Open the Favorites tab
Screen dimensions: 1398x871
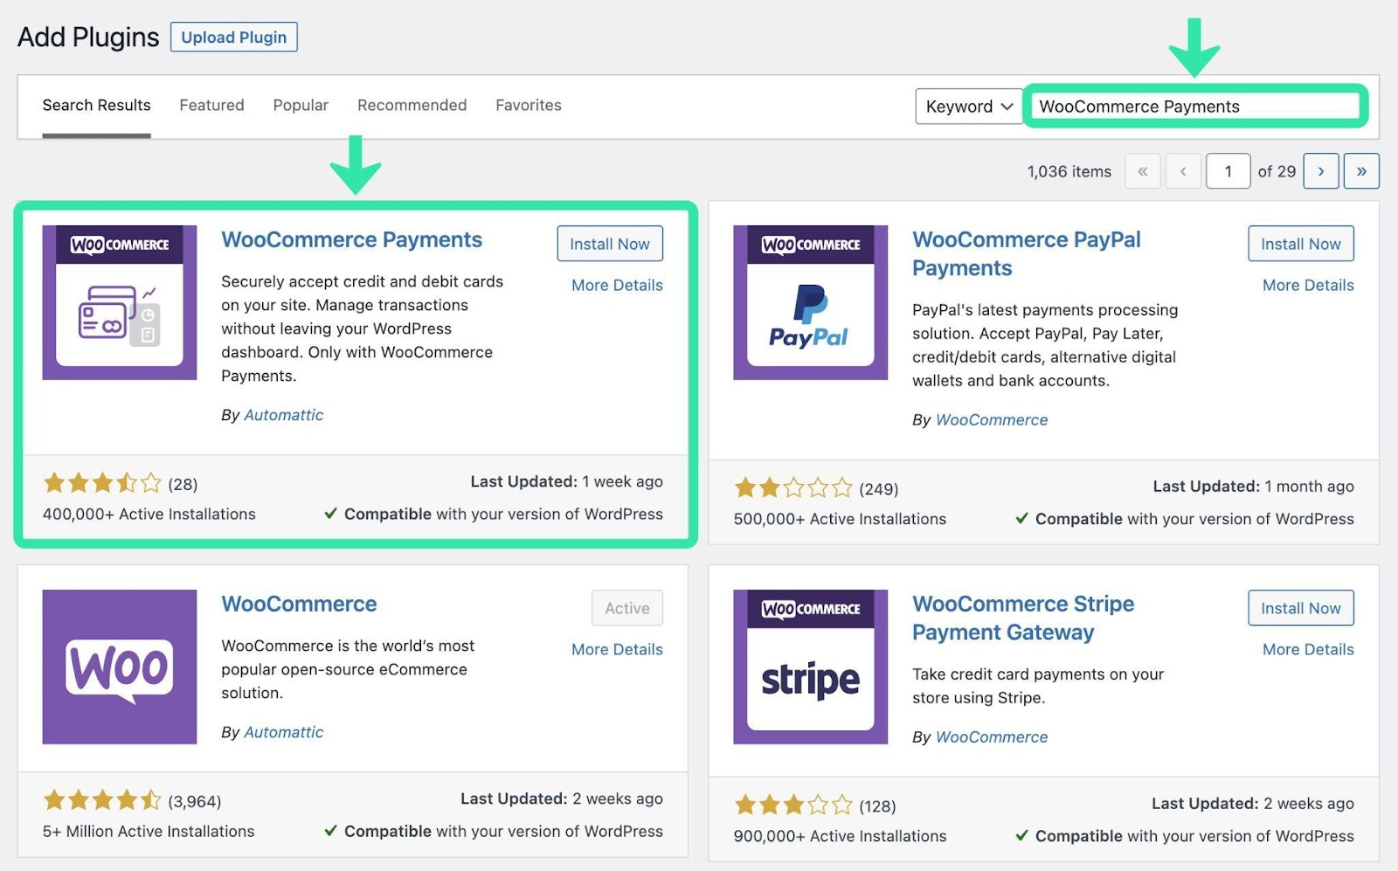pyautogui.click(x=529, y=106)
